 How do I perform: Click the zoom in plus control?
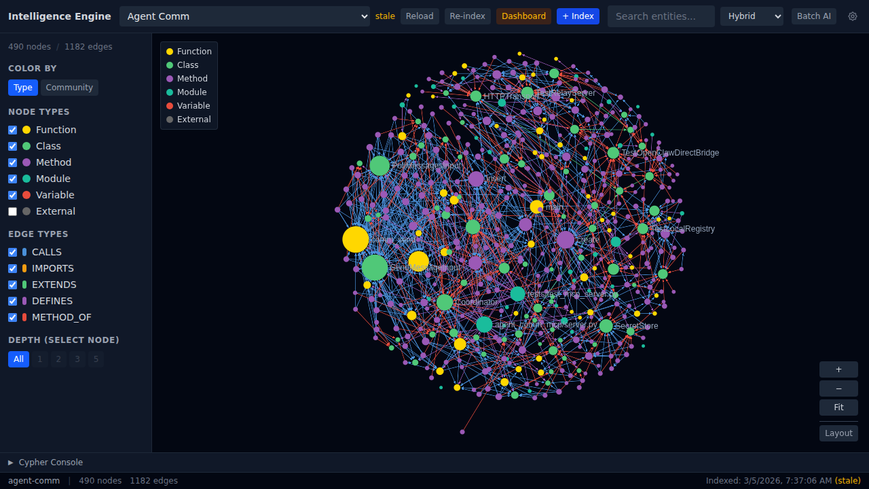click(x=838, y=369)
